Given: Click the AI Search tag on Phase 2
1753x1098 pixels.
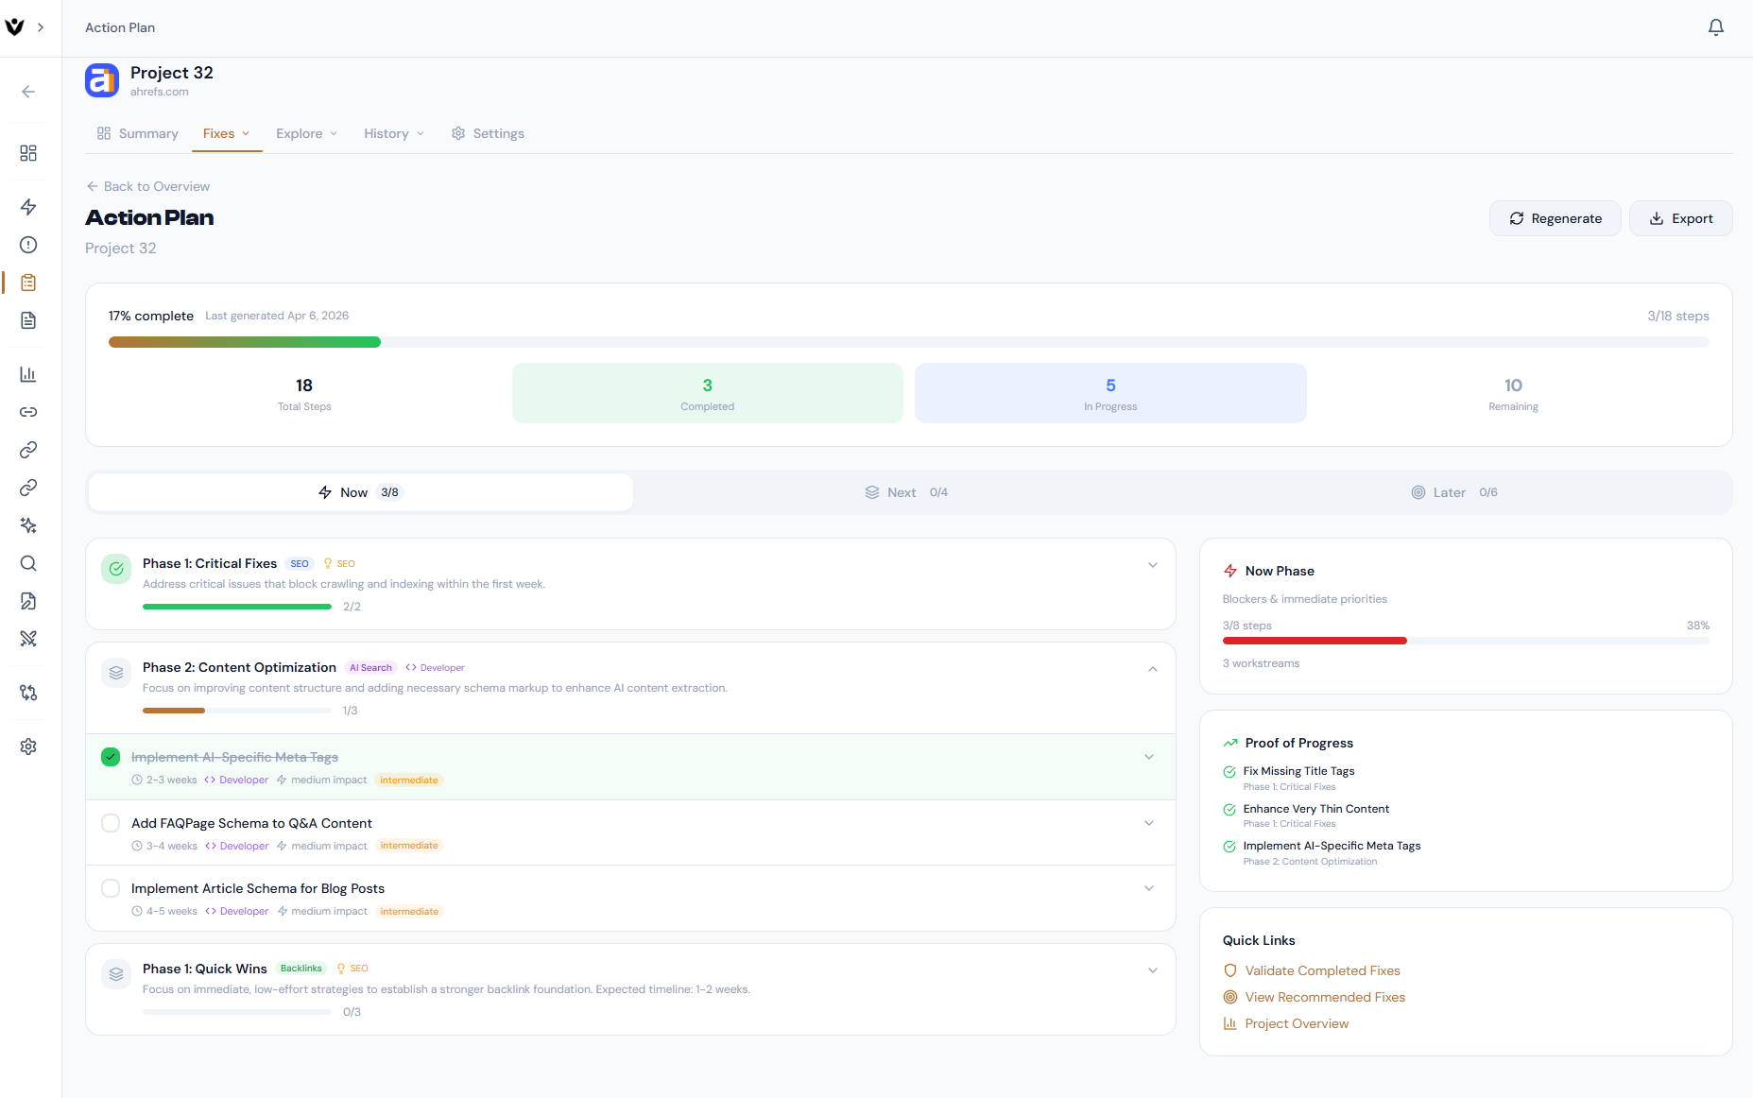Looking at the screenshot, I should (370, 668).
